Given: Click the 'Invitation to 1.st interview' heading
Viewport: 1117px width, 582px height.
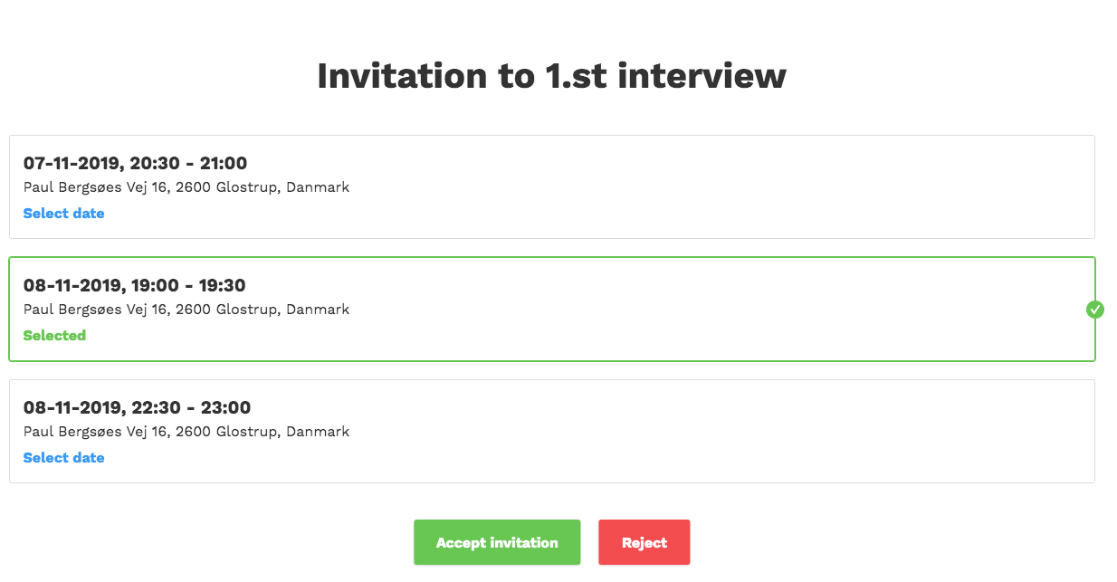Looking at the screenshot, I should click(x=551, y=75).
